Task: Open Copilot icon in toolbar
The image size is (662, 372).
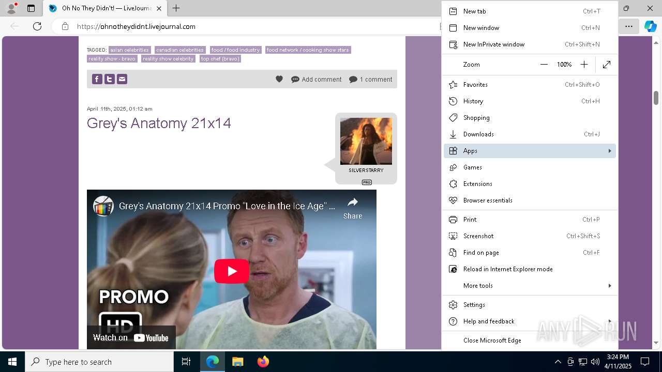Action: click(x=650, y=26)
